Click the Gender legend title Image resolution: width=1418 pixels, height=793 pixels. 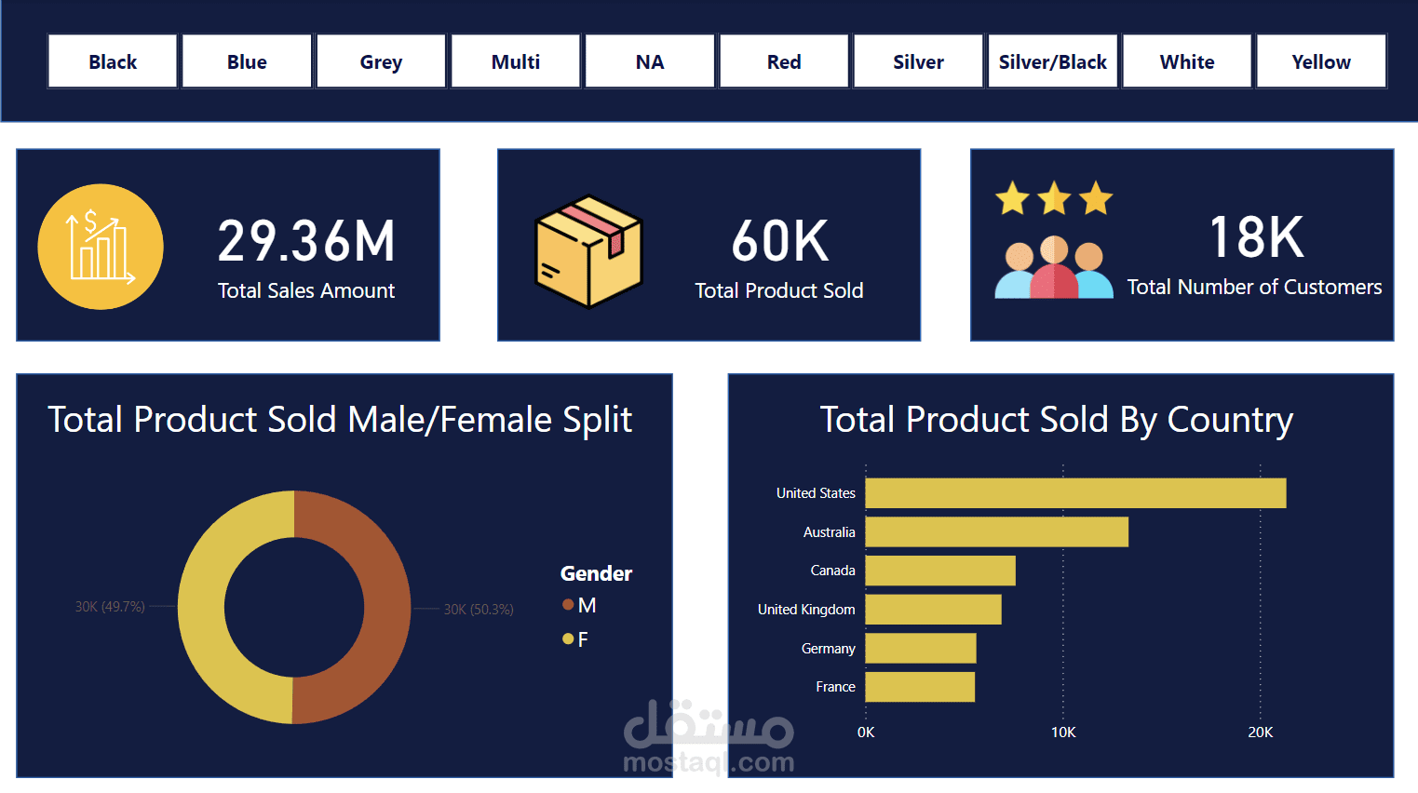point(596,573)
